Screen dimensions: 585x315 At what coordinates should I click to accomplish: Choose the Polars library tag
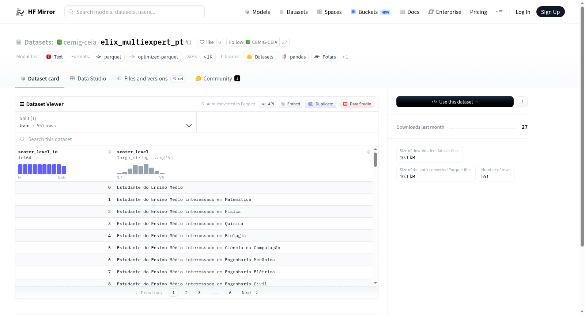click(x=325, y=57)
